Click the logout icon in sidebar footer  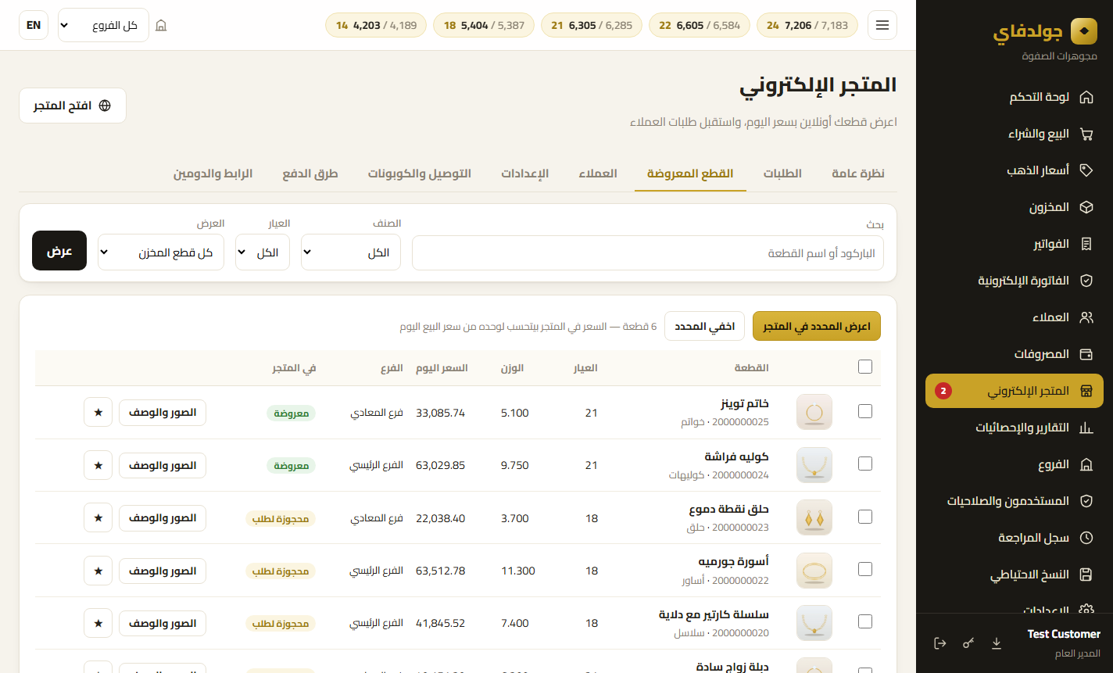940,643
